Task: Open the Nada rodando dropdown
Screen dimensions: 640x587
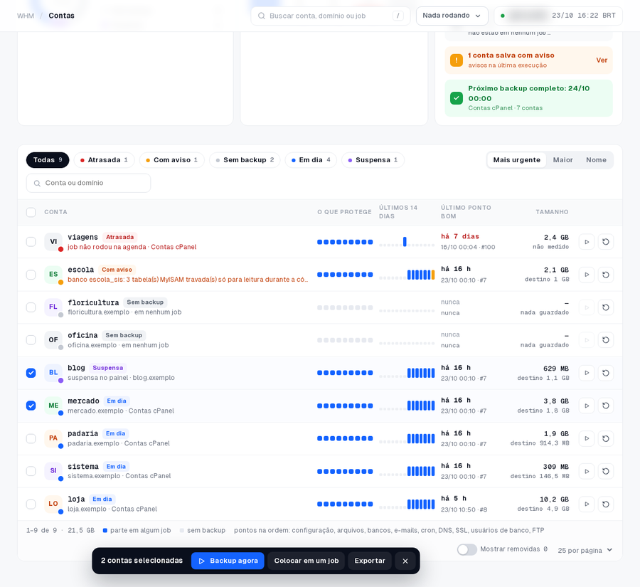Action: [x=452, y=16]
